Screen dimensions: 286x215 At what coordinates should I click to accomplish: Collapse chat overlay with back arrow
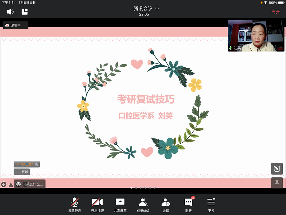pos(4,184)
